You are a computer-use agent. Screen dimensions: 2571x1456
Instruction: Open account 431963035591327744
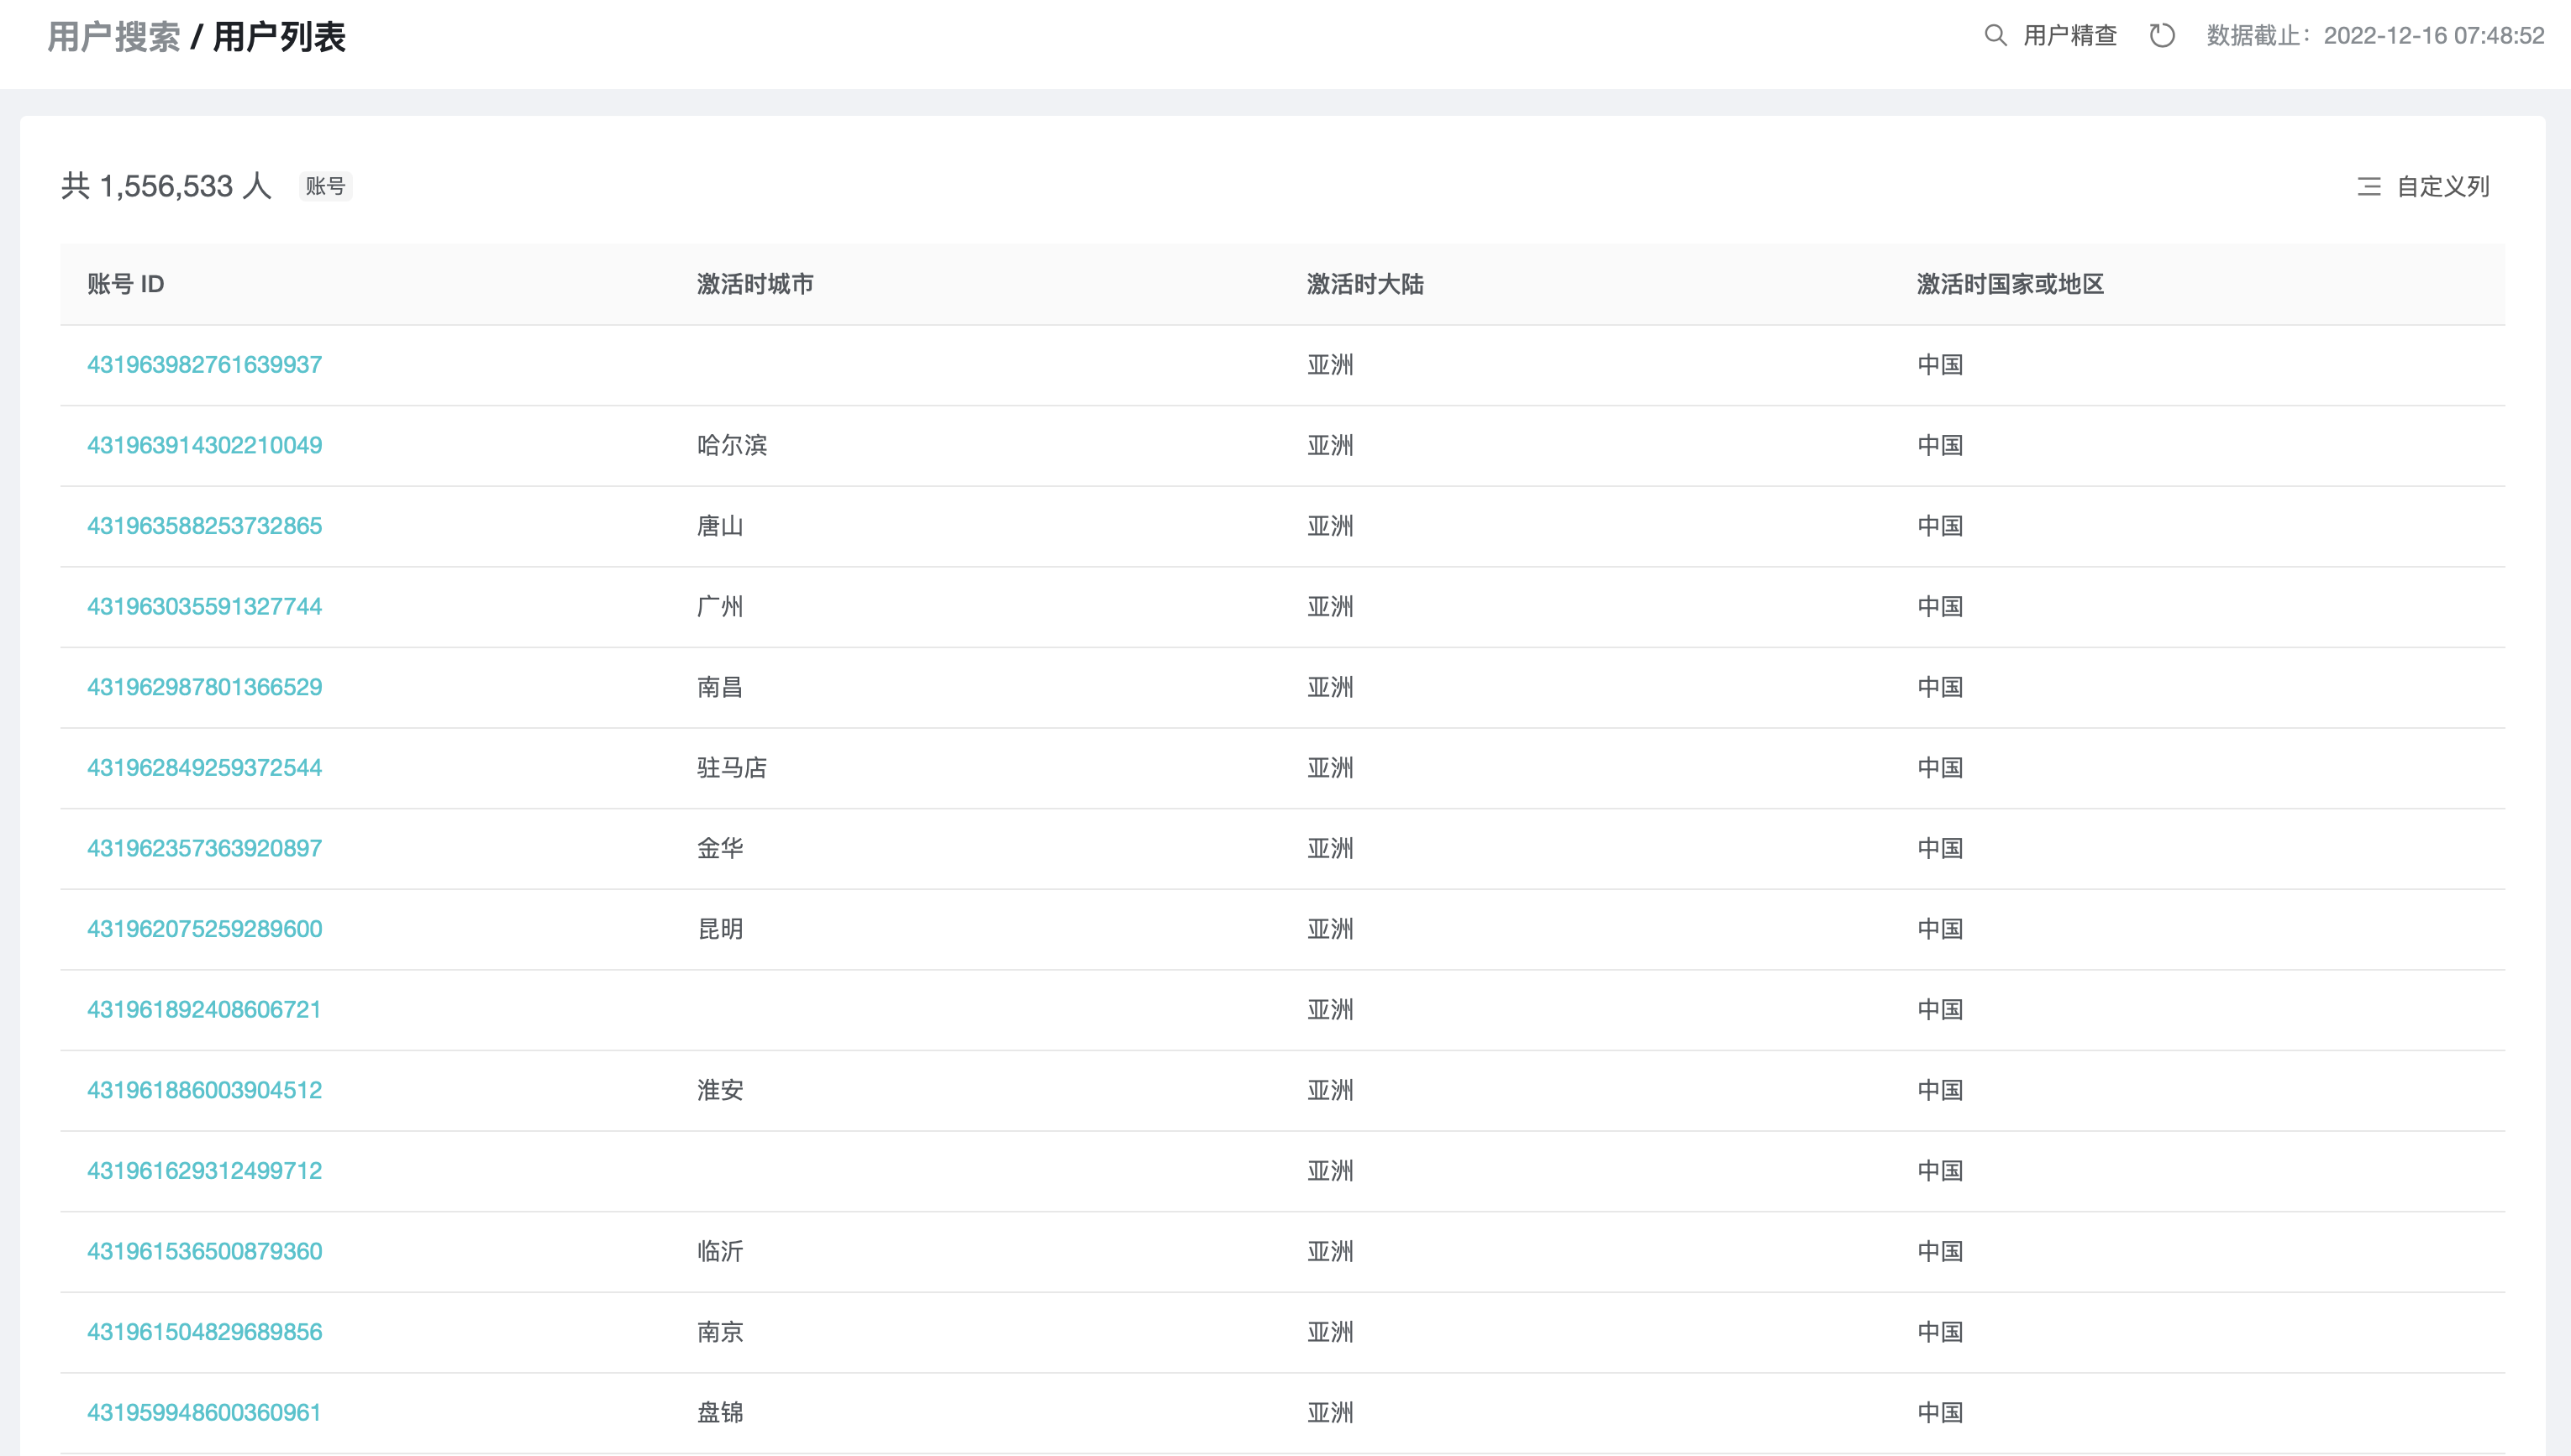(204, 606)
